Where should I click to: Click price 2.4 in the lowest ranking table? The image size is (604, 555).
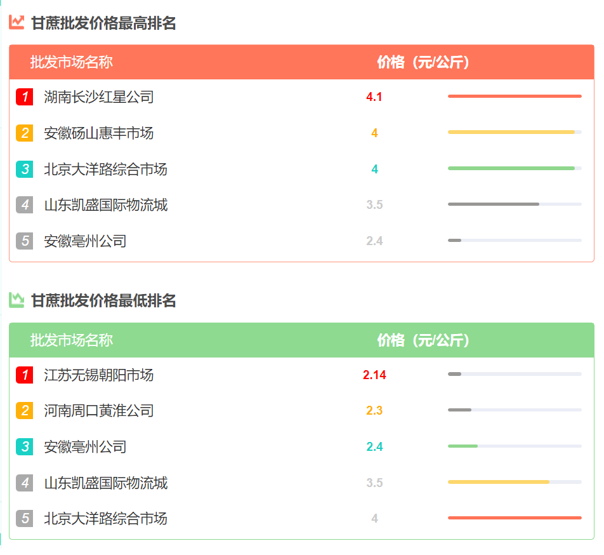coord(374,446)
